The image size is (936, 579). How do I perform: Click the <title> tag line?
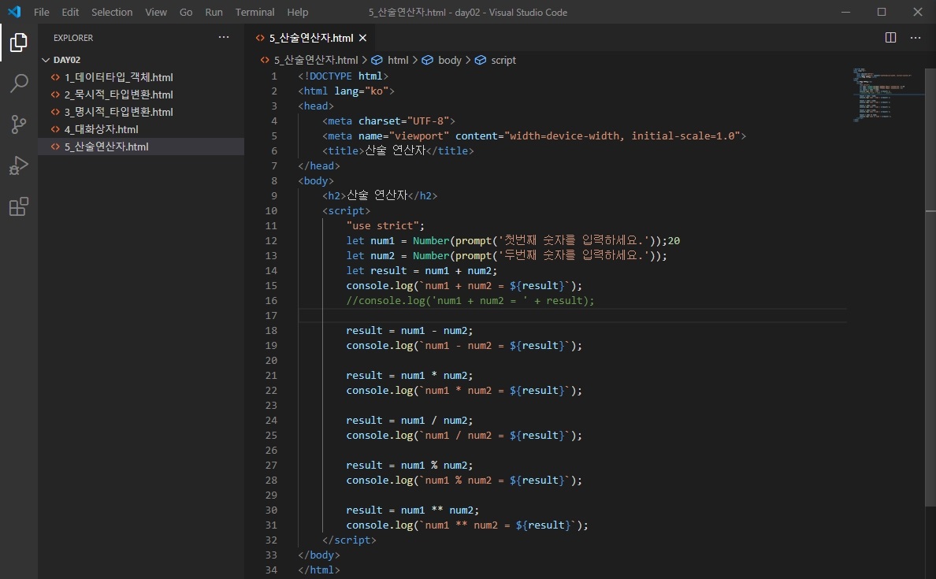[x=398, y=151]
